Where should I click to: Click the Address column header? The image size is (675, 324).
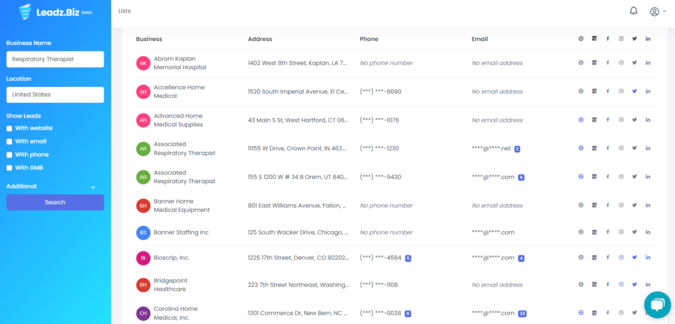pos(260,39)
